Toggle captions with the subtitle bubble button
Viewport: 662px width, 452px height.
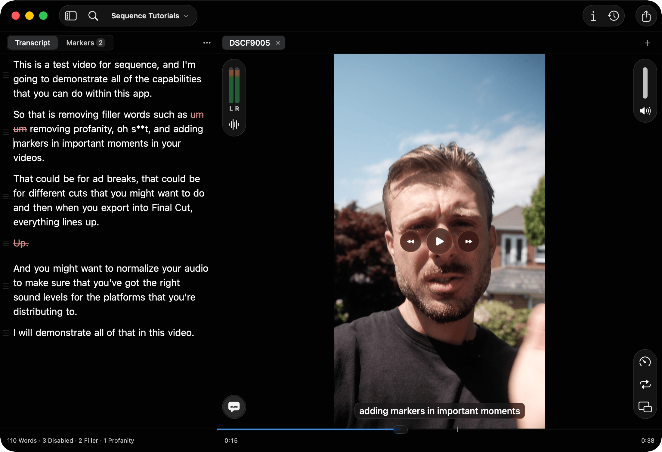(x=234, y=407)
